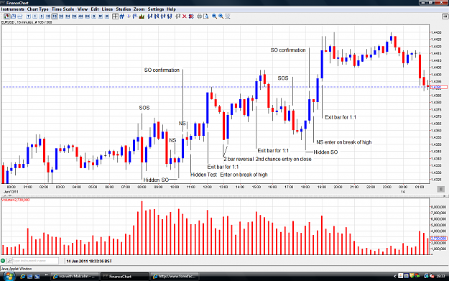Click the 'Hidden Test' annotation text

(x=203, y=175)
